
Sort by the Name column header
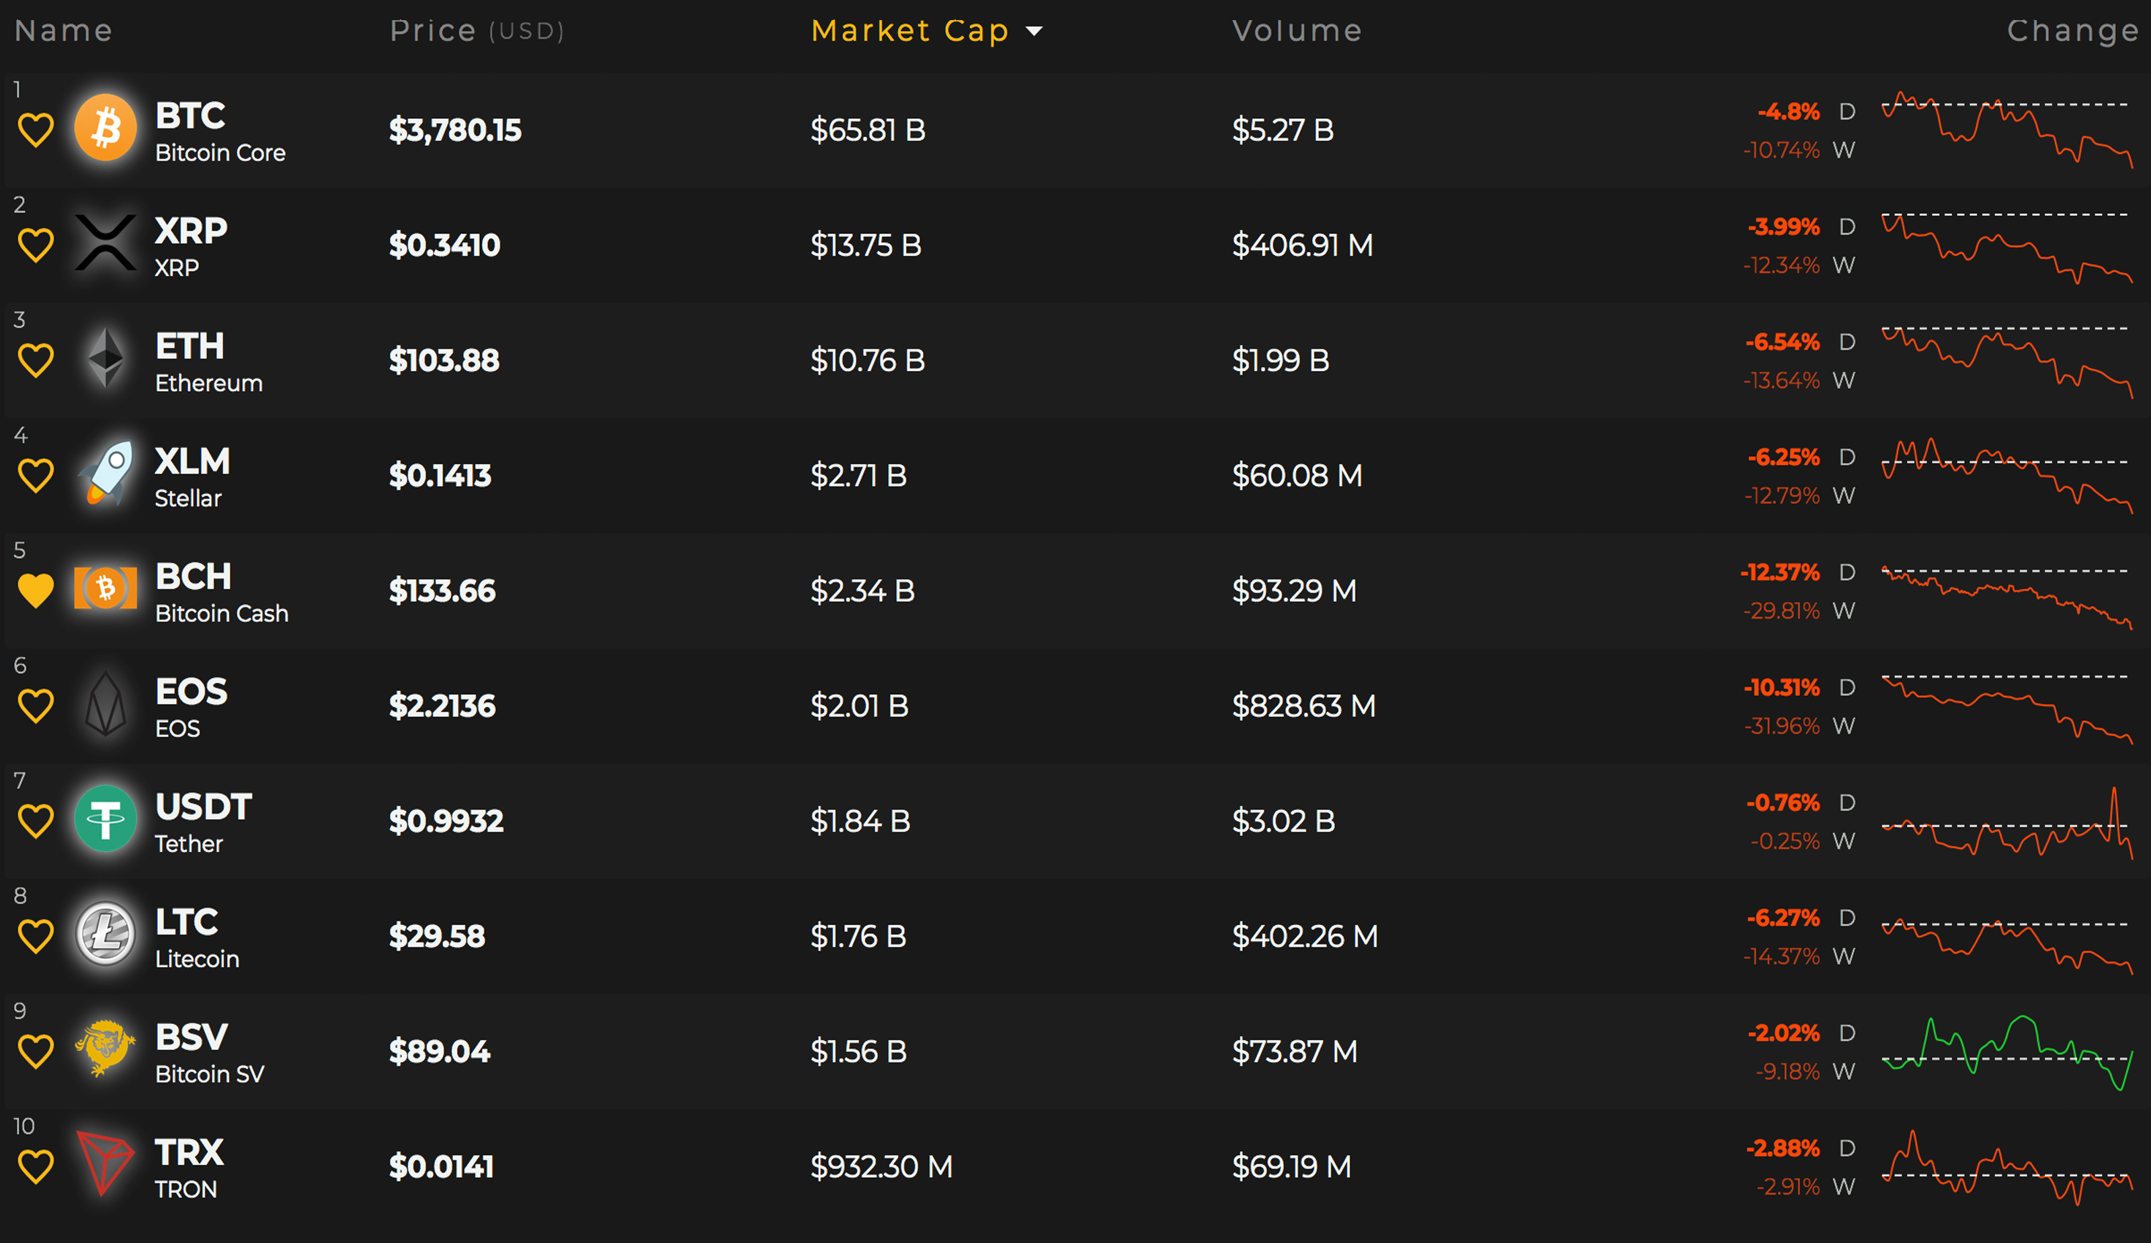coord(64,31)
